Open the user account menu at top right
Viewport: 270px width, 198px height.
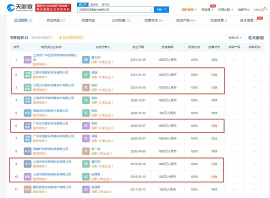click(260, 9)
